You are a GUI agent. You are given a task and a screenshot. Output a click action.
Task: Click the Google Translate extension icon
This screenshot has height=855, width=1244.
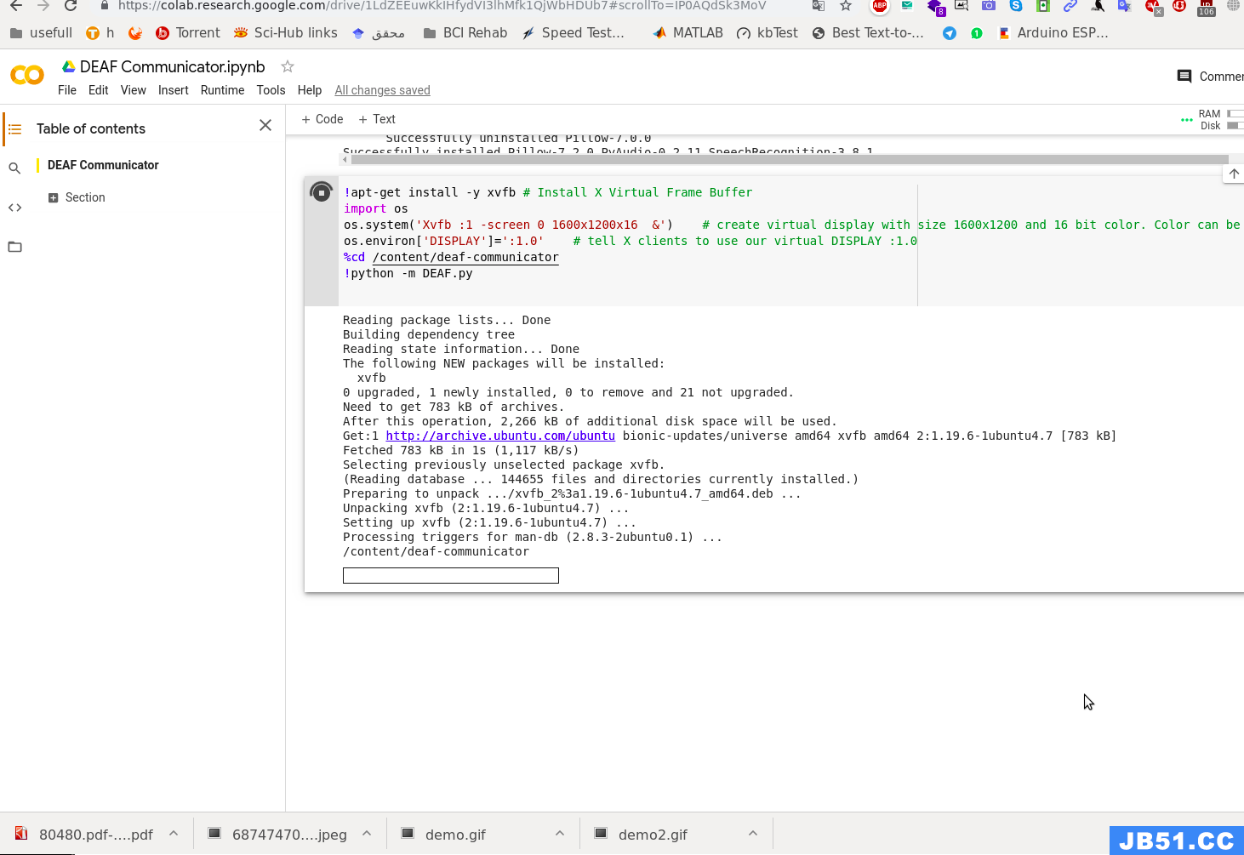pyautogui.click(x=1125, y=5)
